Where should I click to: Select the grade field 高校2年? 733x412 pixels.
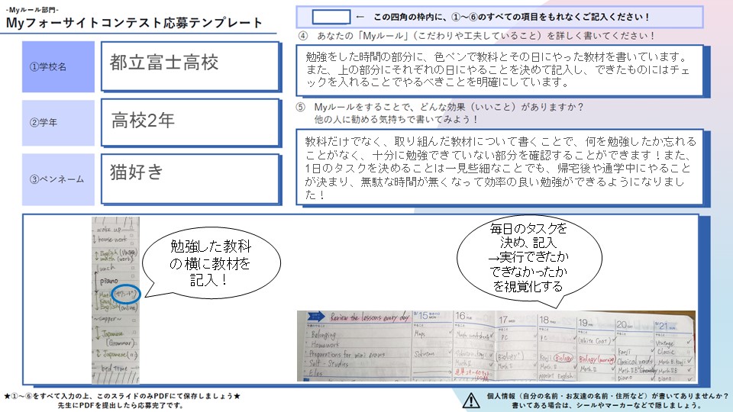(190, 122)
